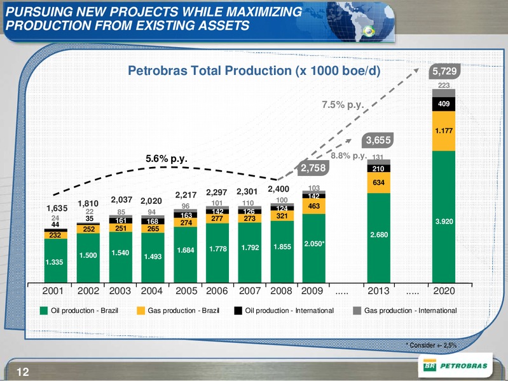Click the '274' yellow segment for 2005
This screenshot has width=508, height=381.
coord(186,223)
